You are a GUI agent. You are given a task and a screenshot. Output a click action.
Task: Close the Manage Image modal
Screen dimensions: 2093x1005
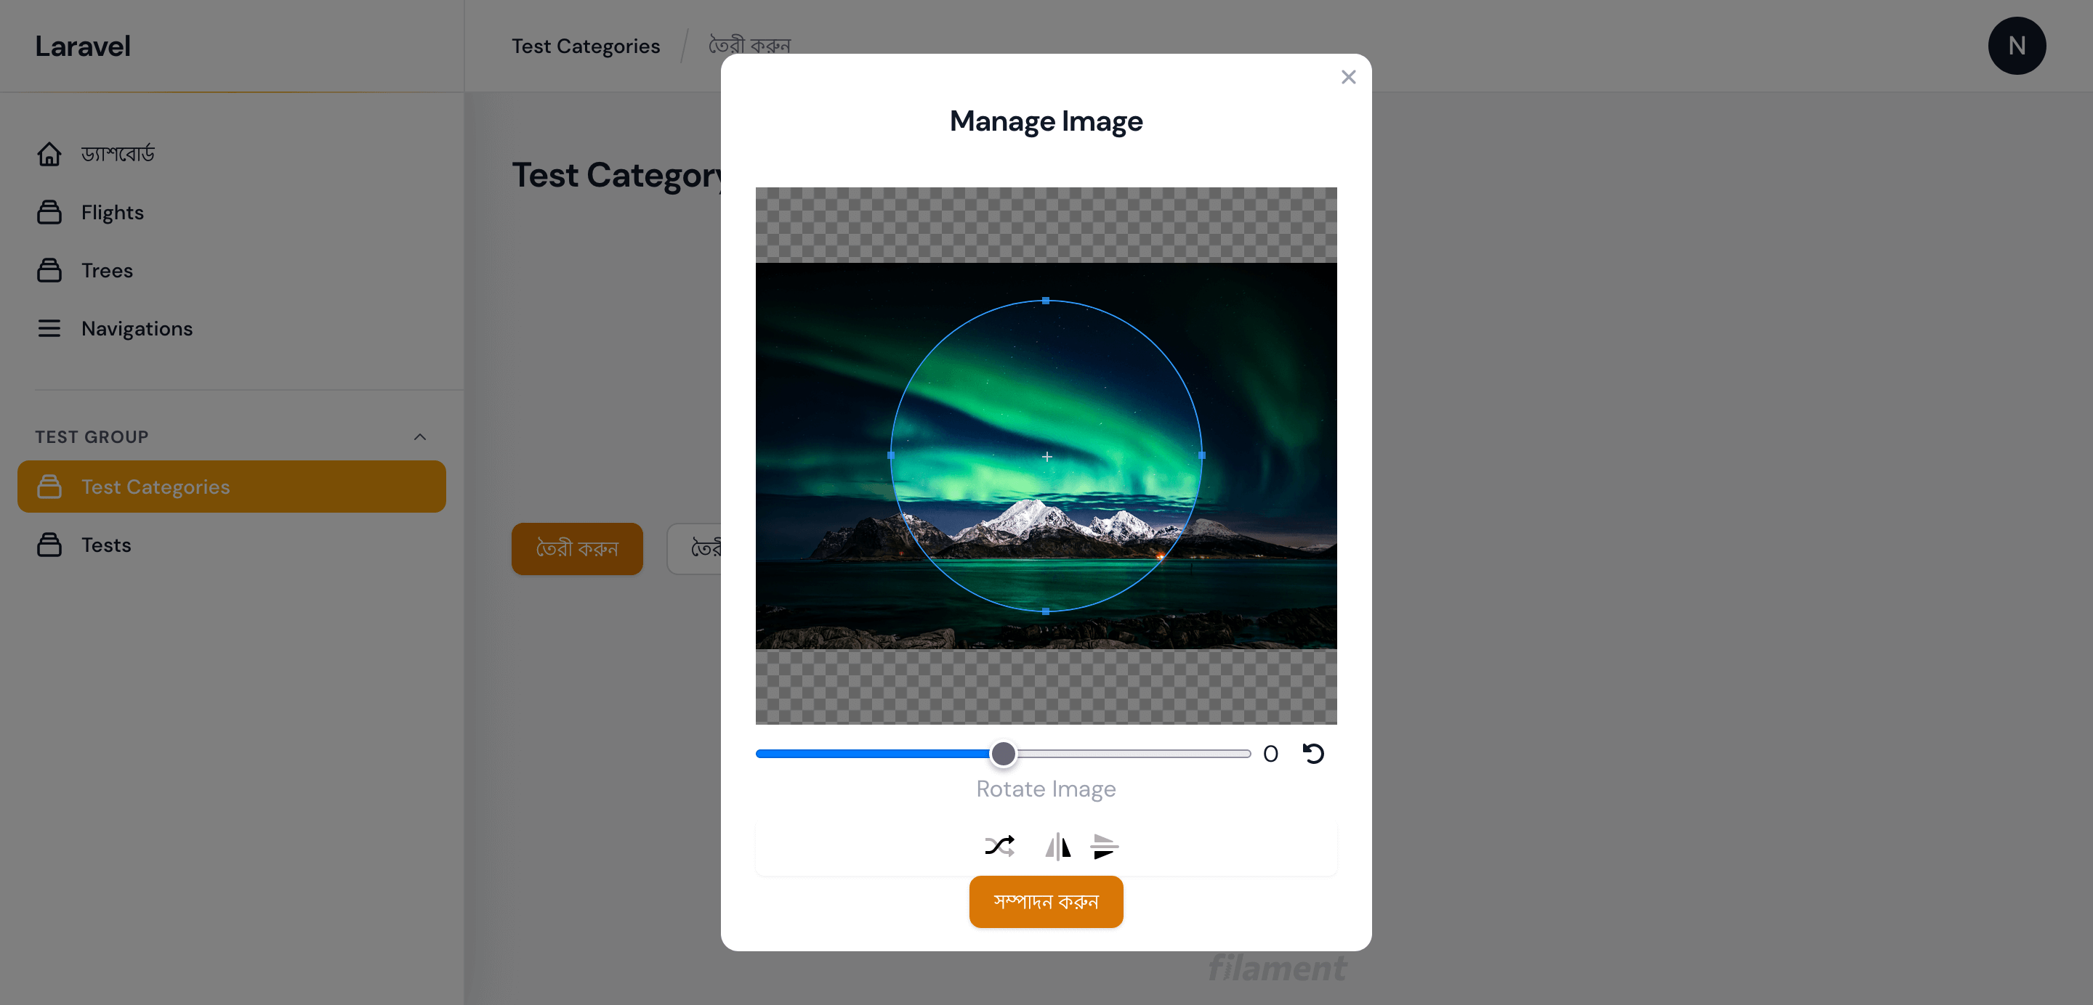(x=1348, y=77)
